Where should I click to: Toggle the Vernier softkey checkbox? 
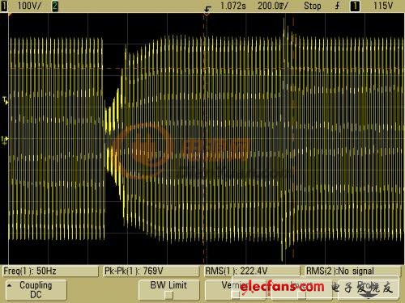click(x=236, y=295)
